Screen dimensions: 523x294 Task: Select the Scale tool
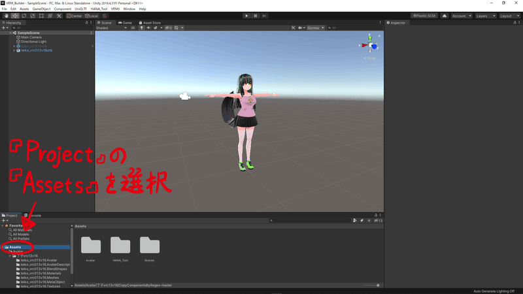pos(33,16)
